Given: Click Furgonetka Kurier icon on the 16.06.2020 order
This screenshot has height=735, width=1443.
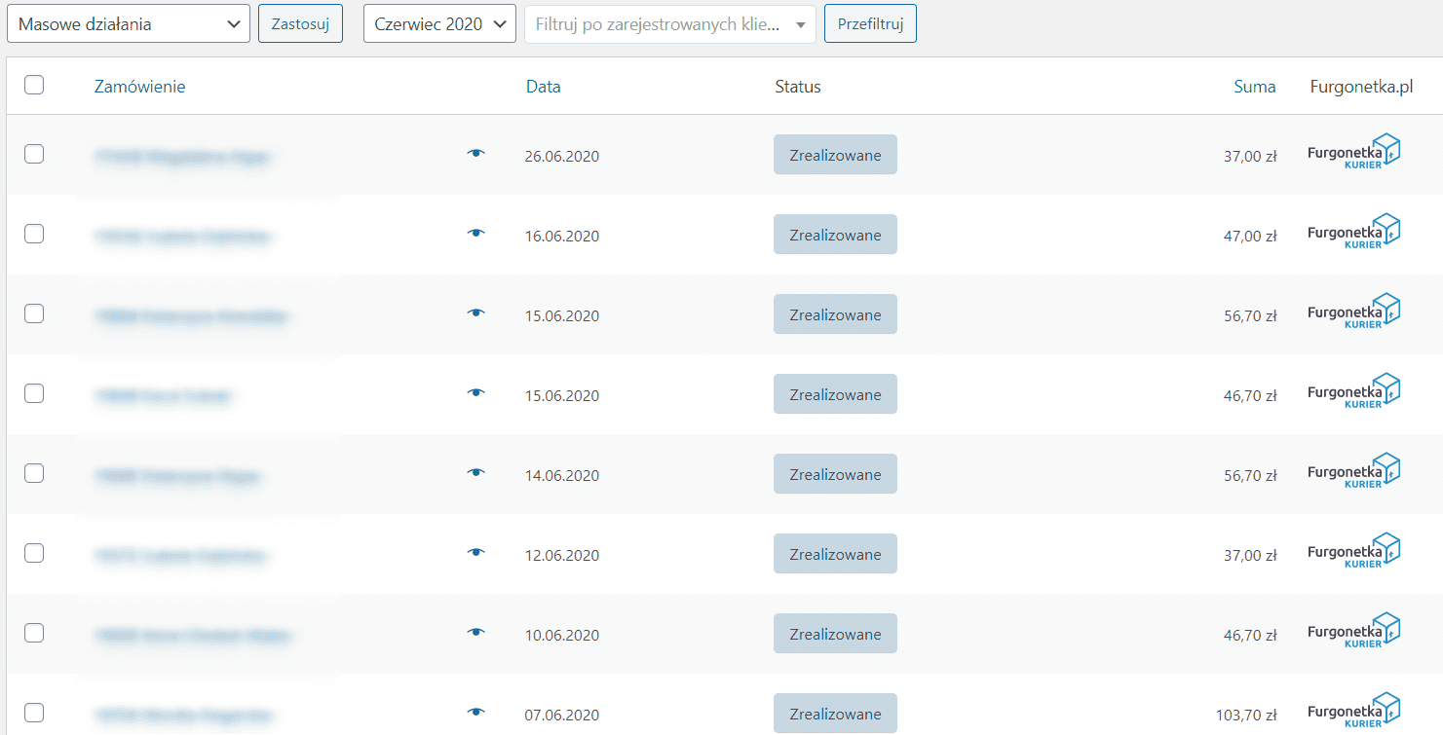Looking at the screenshot, I should pyautogui.click(x=1354, y=231).
